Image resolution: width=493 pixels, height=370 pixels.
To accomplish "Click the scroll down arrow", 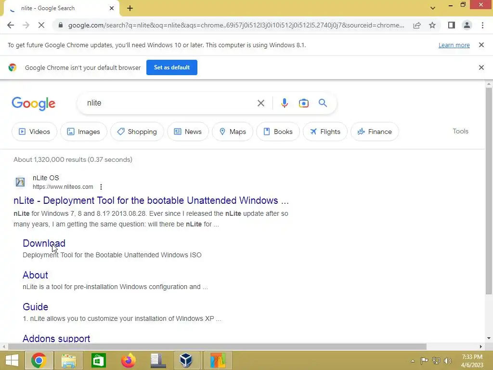I will click(488, 338).
